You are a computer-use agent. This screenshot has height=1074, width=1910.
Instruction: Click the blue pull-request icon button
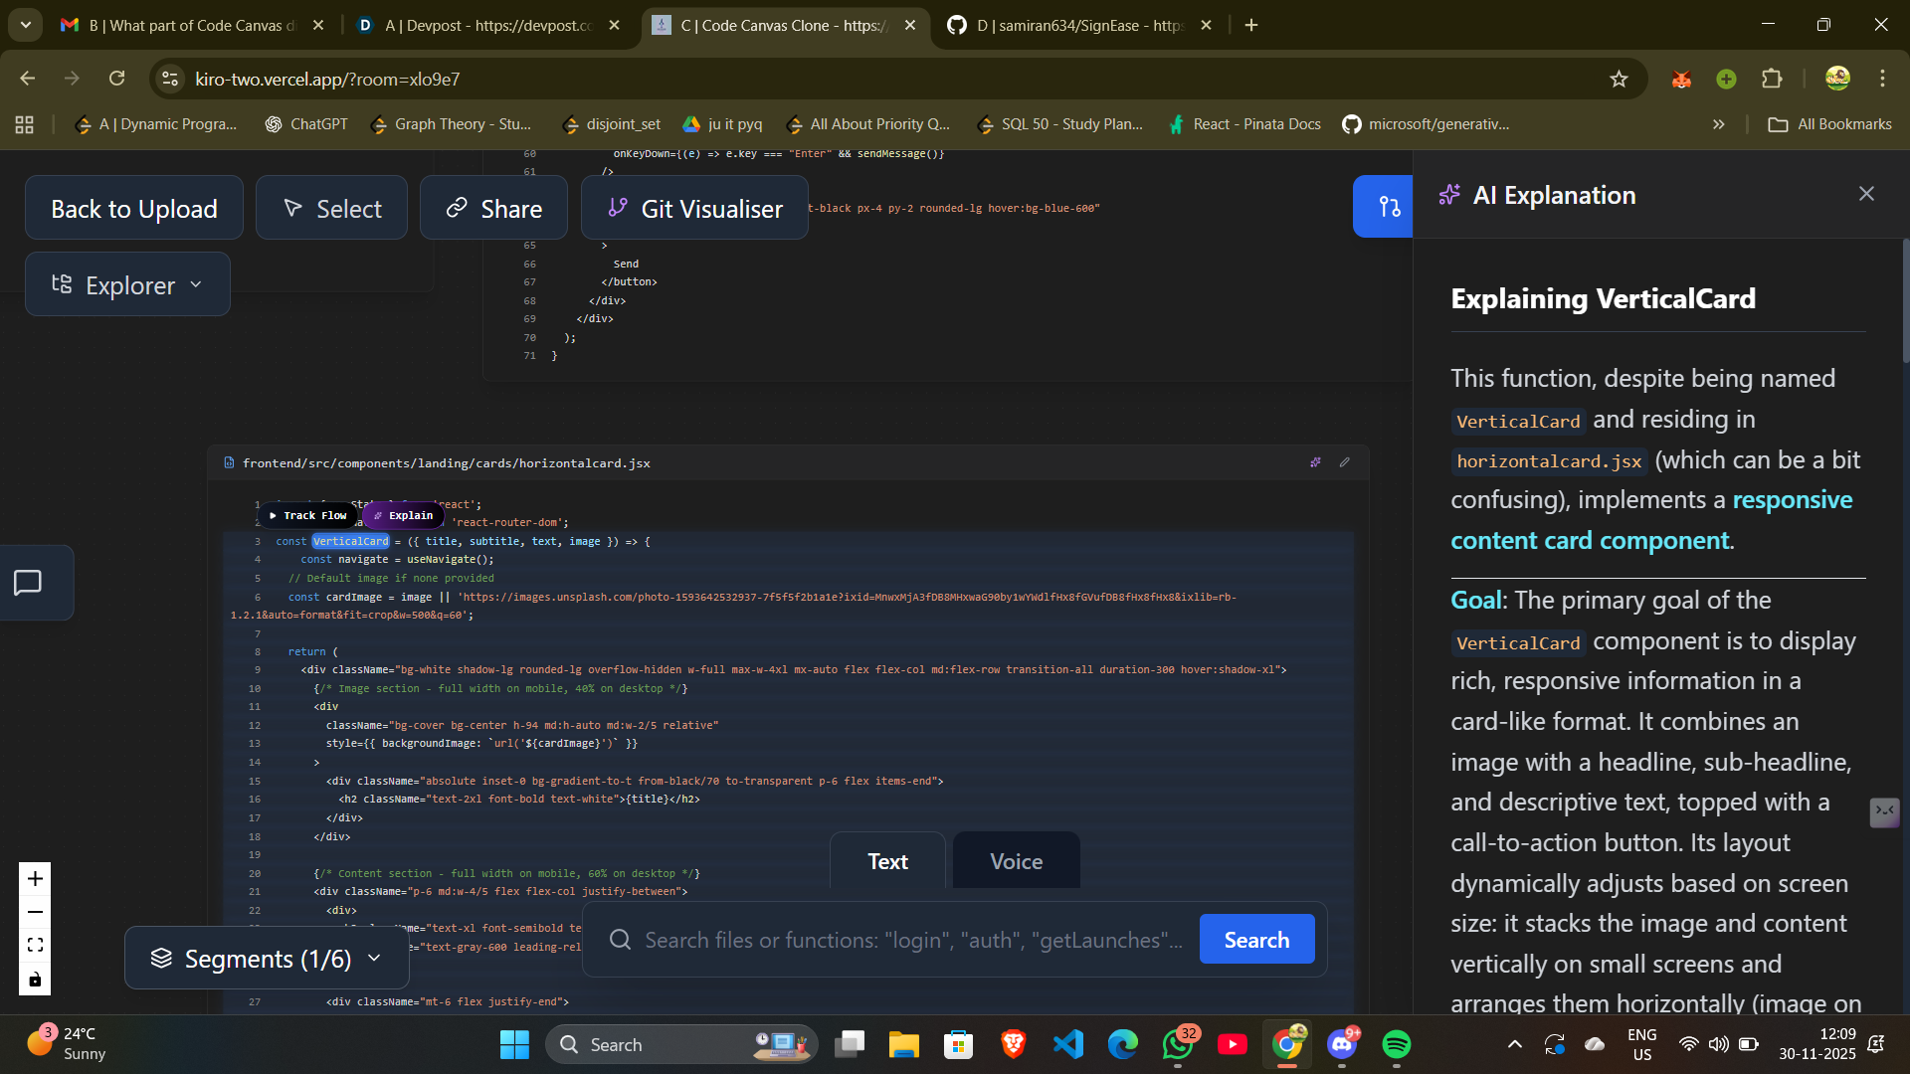(1389, 207)
